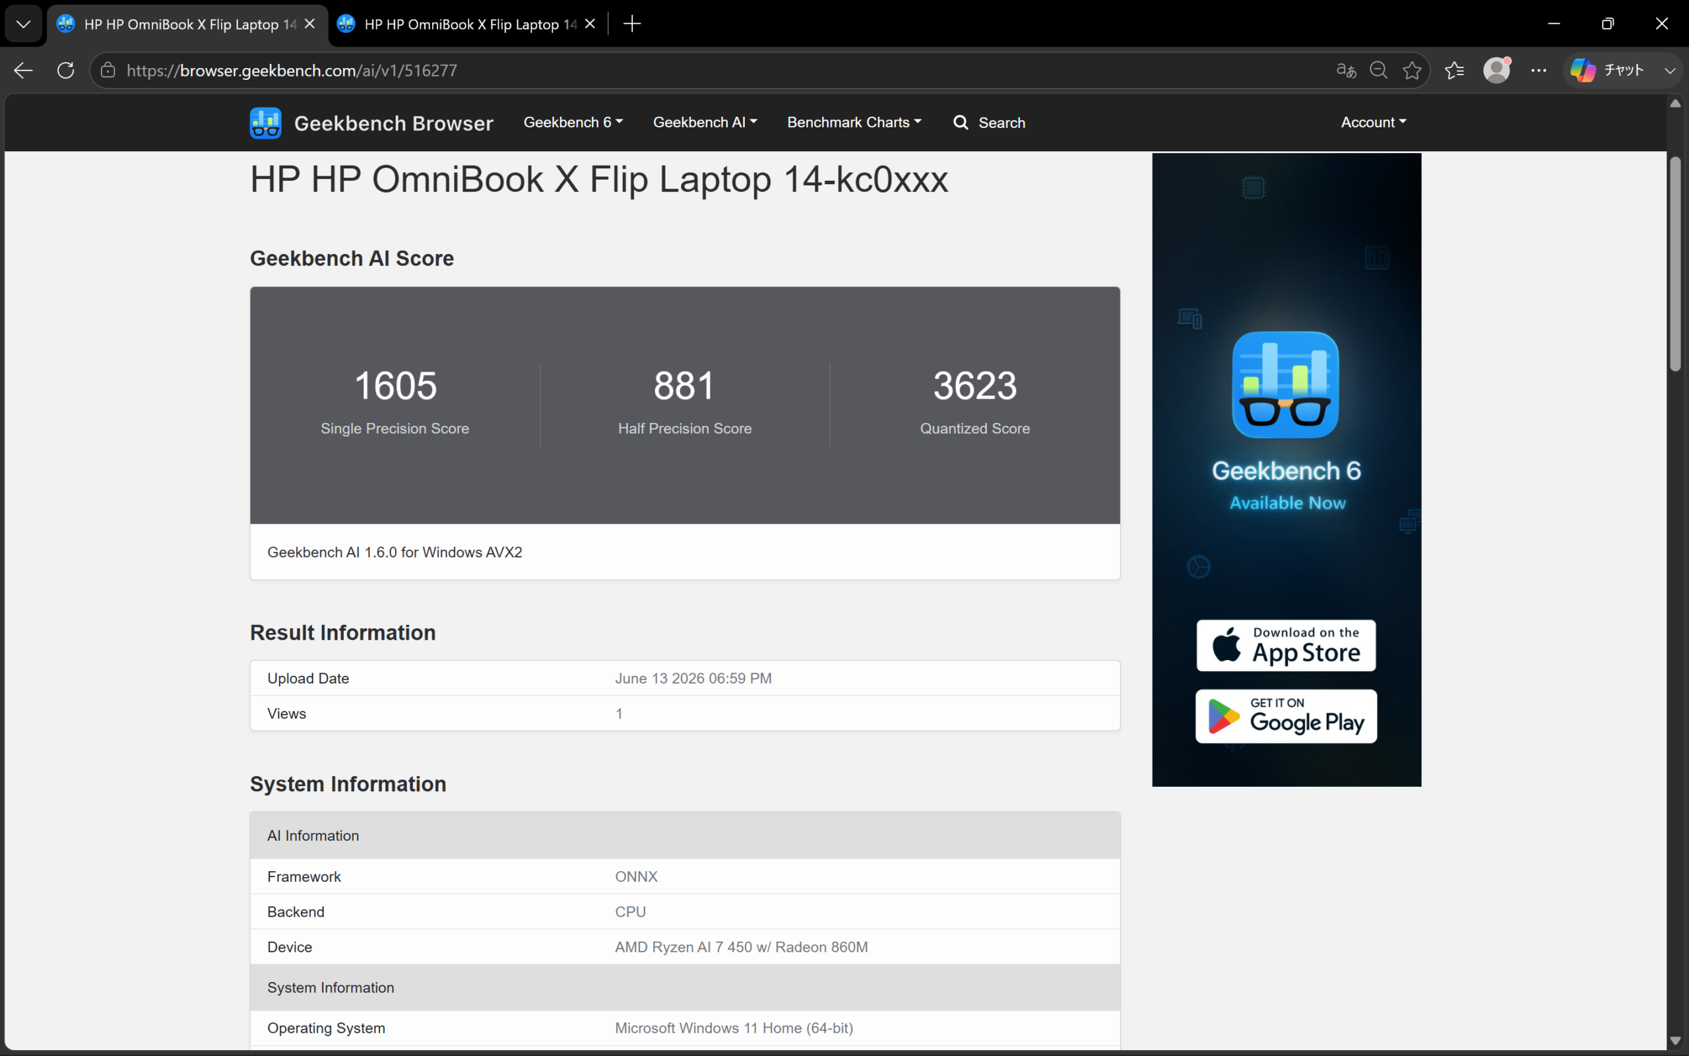This screenshot has width=1689, height=1056.
Task: Open the favorites list icon
Action: tap(1455, 71)
